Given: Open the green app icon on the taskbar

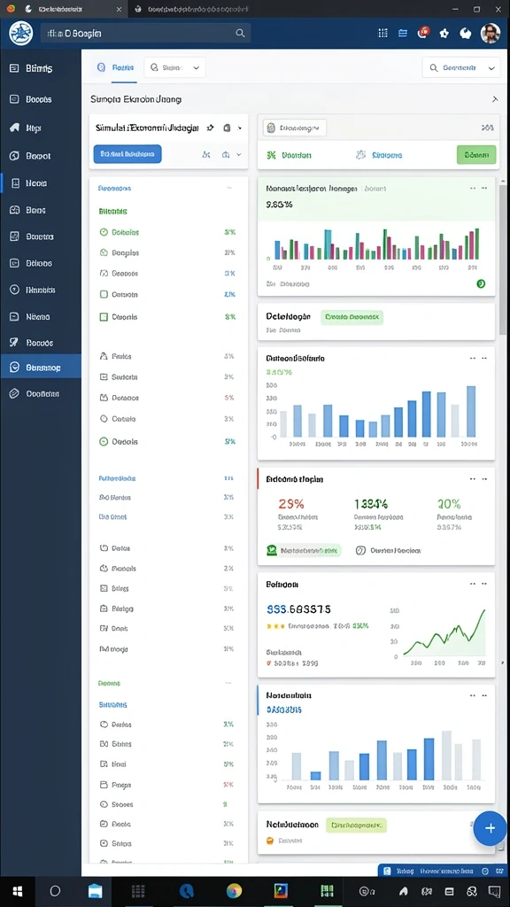Looking at the screenshot, I should click(328, 891).
